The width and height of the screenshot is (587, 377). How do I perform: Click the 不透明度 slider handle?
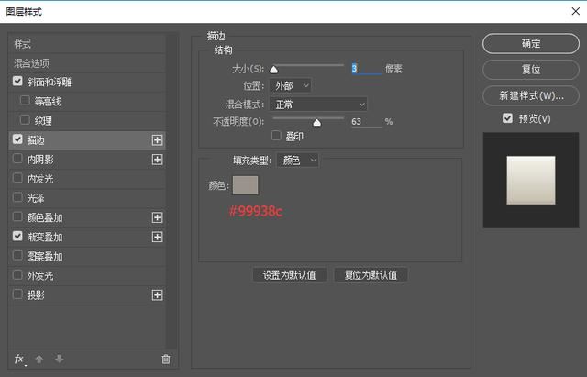[316, 122]
